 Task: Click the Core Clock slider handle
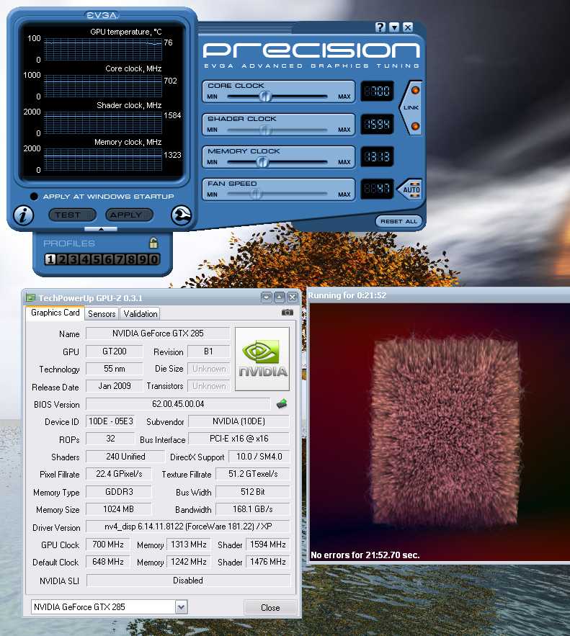pos(265,97)
